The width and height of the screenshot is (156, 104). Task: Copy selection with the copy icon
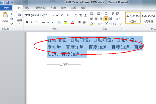coord(12,19)
